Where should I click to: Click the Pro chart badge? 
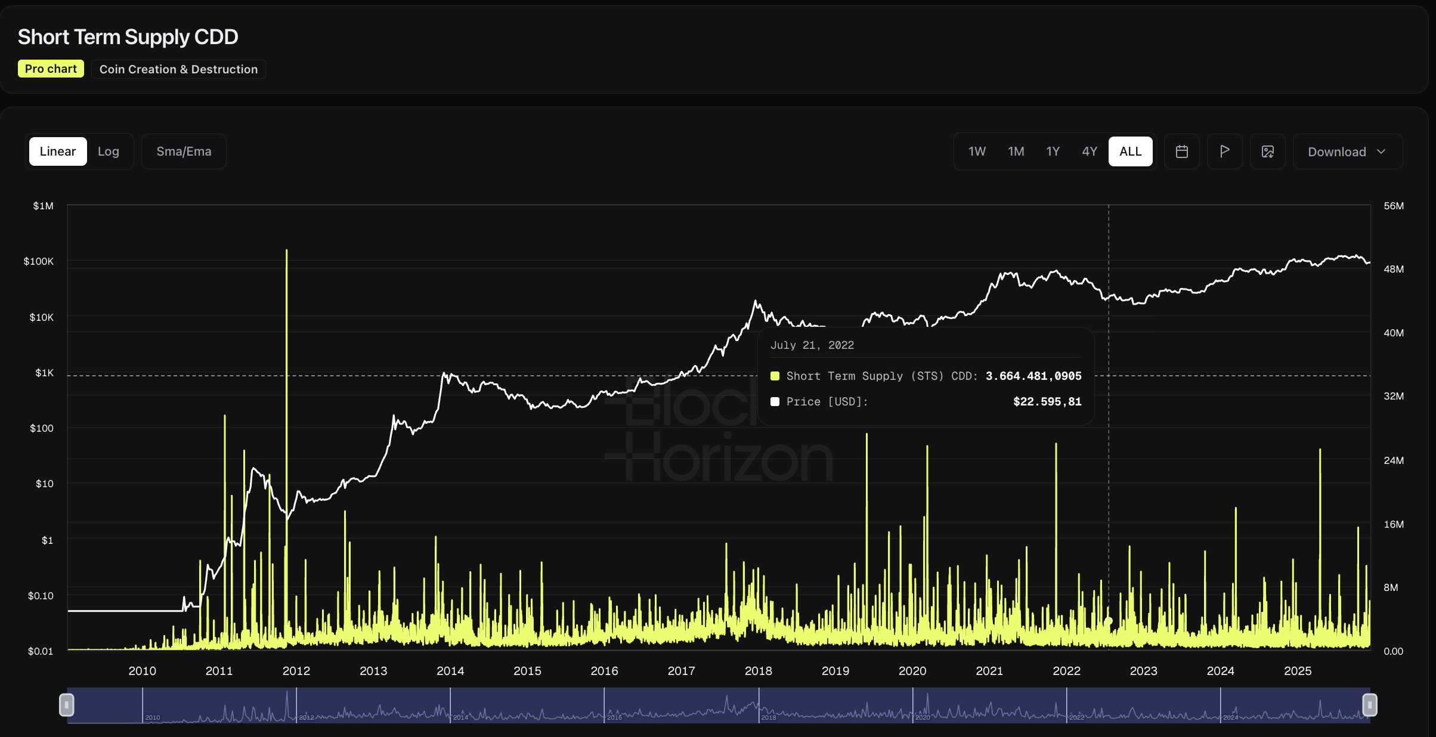[51, 69]
